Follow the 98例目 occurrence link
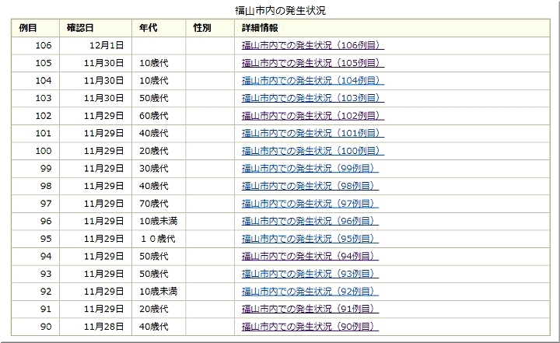Viewport: 560px width, 343px height. pyautogui.click(x=310, y=186)
